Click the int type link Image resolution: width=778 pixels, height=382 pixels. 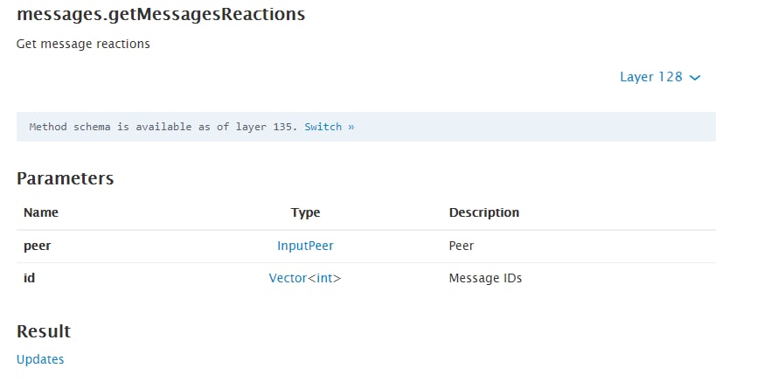pos(324,279)
